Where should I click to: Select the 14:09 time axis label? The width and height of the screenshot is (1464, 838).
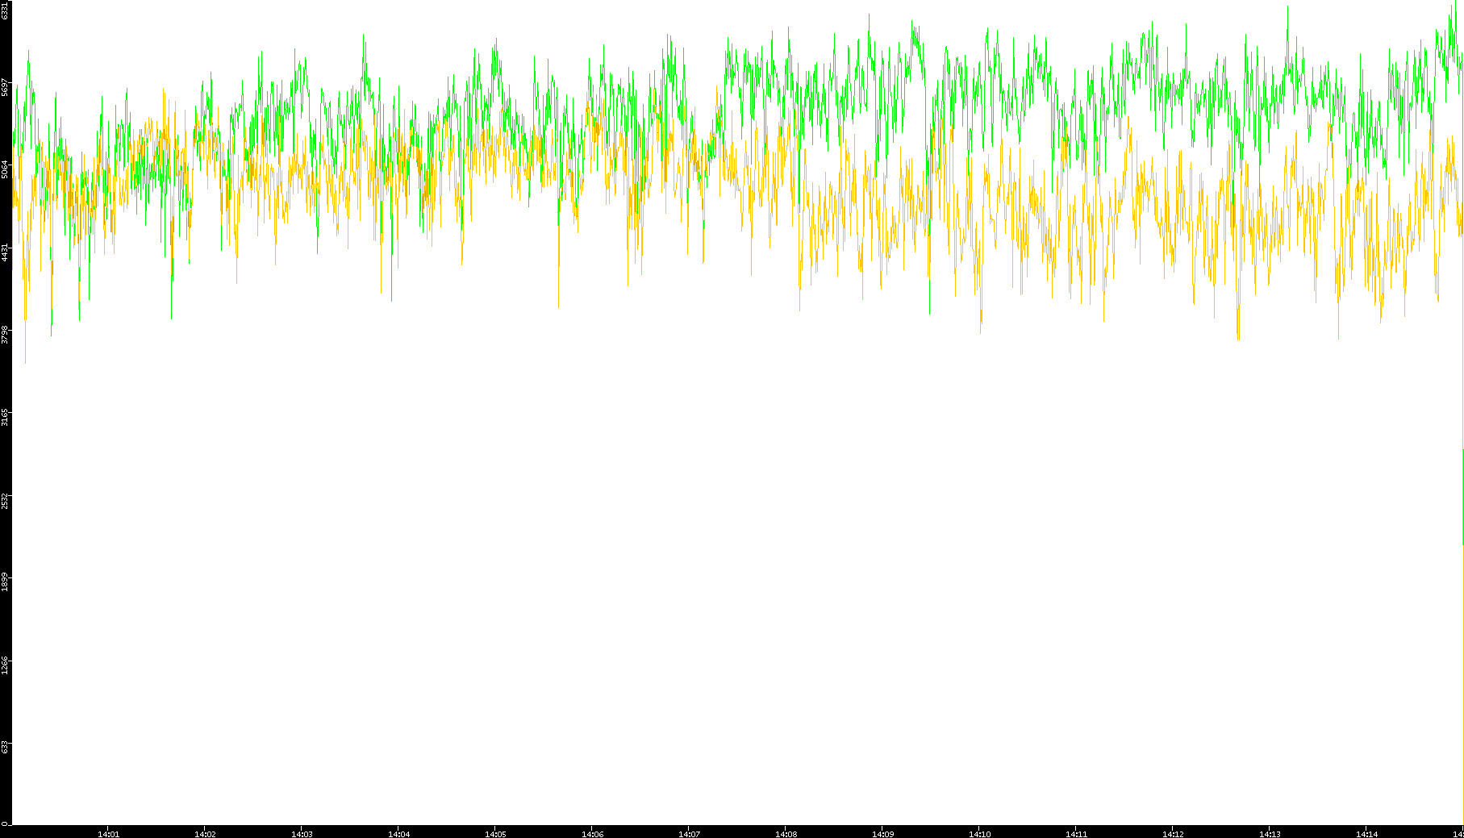click(882, 833)
